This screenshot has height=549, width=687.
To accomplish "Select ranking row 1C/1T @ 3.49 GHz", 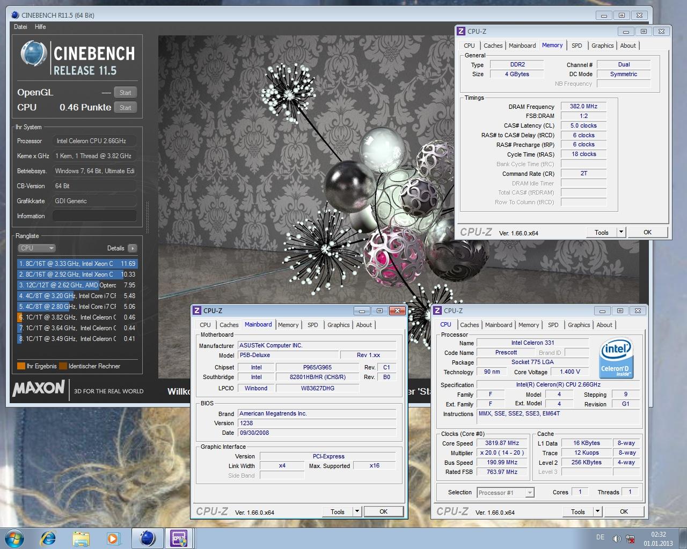I will (77, 339).
